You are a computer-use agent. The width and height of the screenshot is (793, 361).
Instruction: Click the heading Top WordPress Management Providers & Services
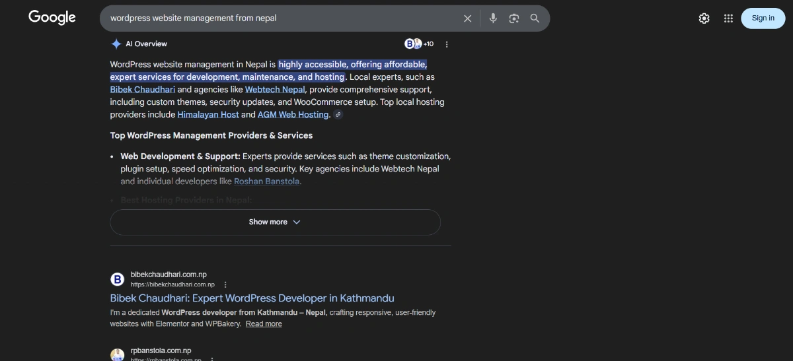pos(211,135)
